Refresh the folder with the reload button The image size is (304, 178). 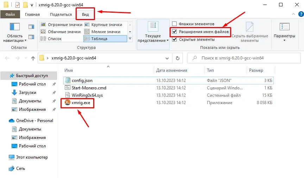pyautogui.click(x=178, y=58)
